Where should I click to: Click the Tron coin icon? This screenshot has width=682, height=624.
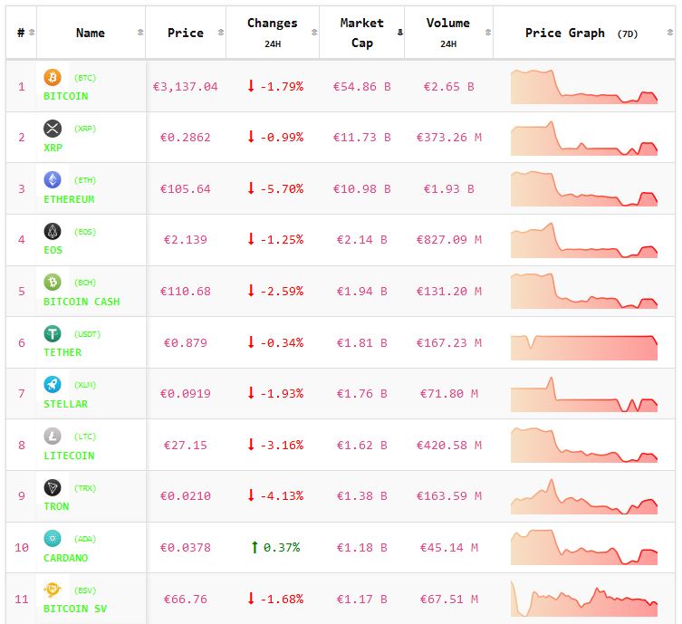click(x=53, y=488)
